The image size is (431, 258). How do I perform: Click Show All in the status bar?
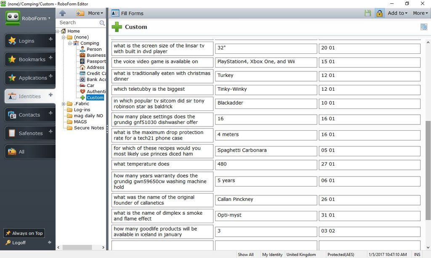(x=246, y=255)
